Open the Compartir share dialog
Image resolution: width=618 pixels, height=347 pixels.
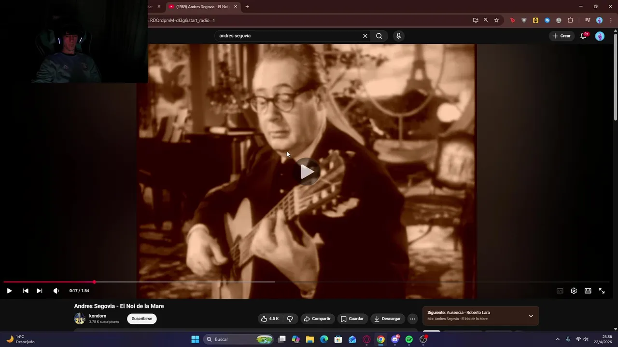pyautogui.click(x=317, y=319)
